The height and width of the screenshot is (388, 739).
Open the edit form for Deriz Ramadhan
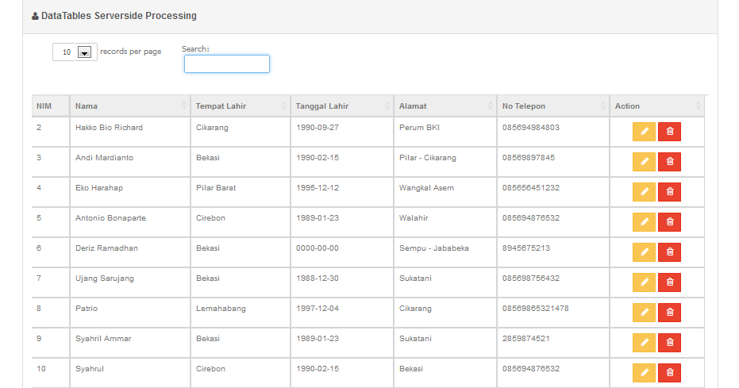click(644, 252)
